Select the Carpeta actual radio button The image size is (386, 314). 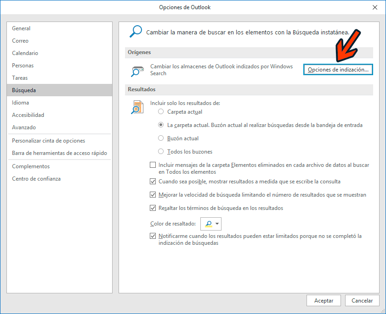point(161,112)
